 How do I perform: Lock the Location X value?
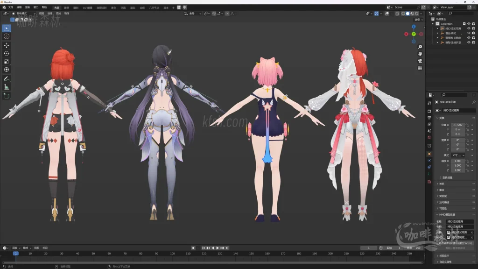click(468, 125)
